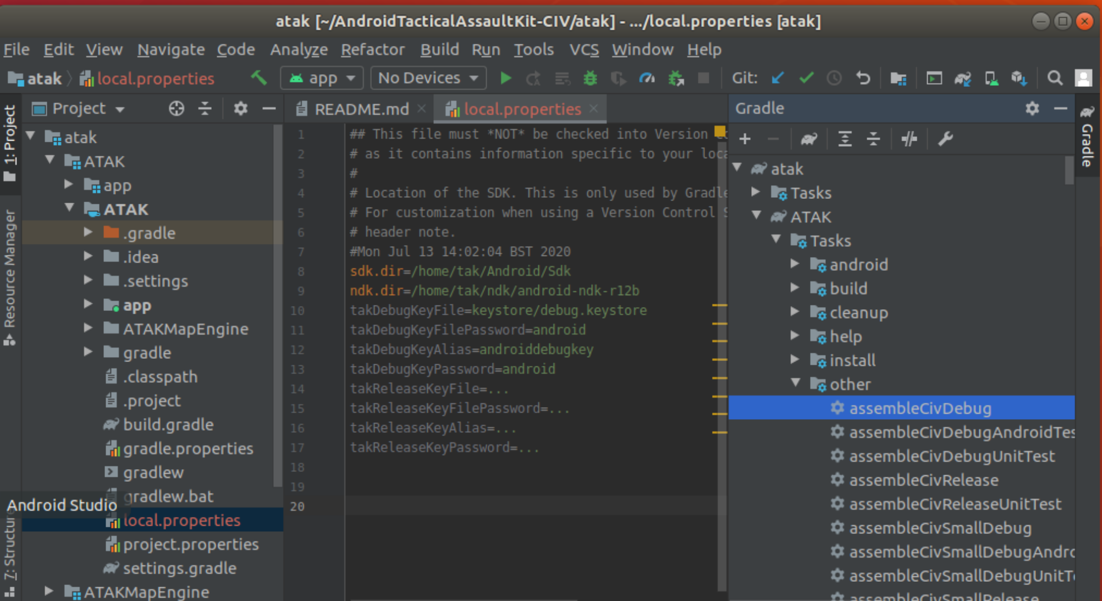Viewport: 1102px width, 601px height.
Task: Click the yellow warning indicator in editor
Action: (x=720, y=132)
